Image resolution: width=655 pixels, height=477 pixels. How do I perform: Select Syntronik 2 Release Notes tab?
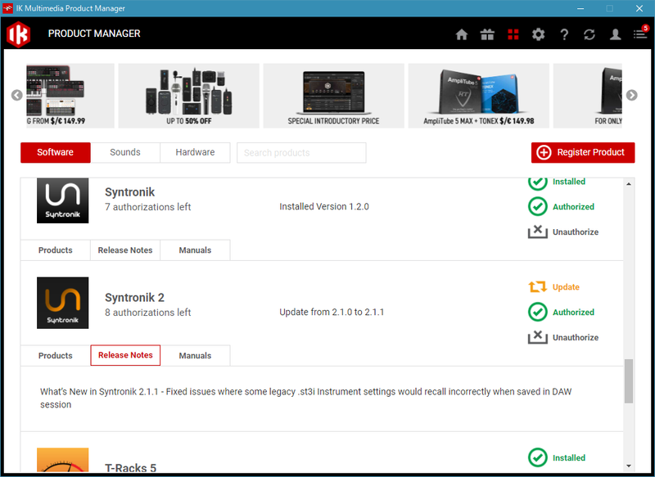[x=125, y=355]
